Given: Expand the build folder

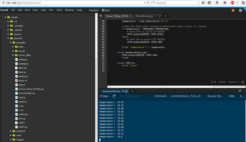Looking at the screenshot, I should point(13,47).
